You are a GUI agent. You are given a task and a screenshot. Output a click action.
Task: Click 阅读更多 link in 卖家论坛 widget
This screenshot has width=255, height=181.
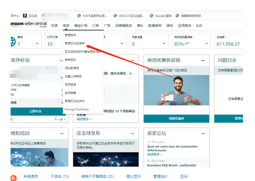[155, 154]
